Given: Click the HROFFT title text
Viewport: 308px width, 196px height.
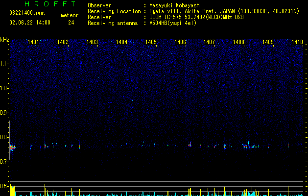Looking at the screenshot, I should tap(50, 4).
